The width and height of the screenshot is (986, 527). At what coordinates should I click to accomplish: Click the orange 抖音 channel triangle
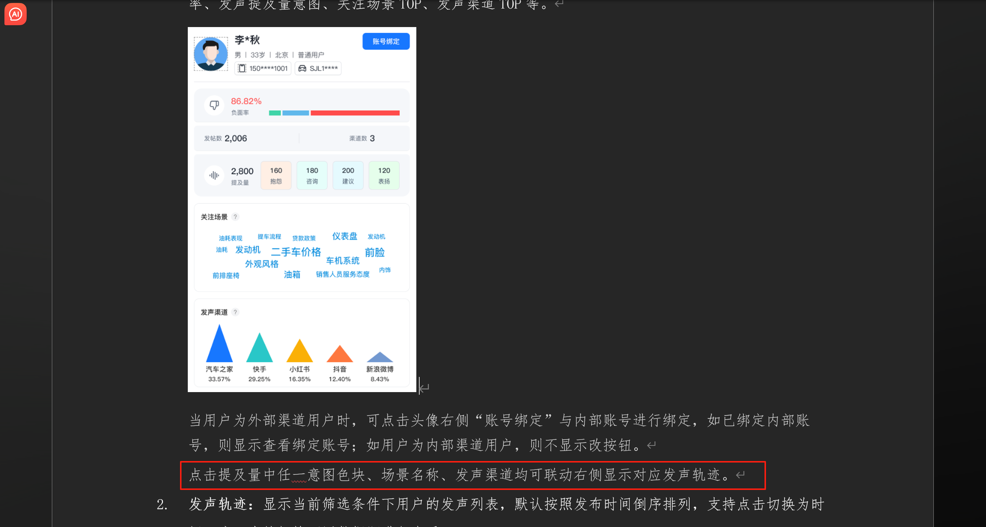point(340,356)
